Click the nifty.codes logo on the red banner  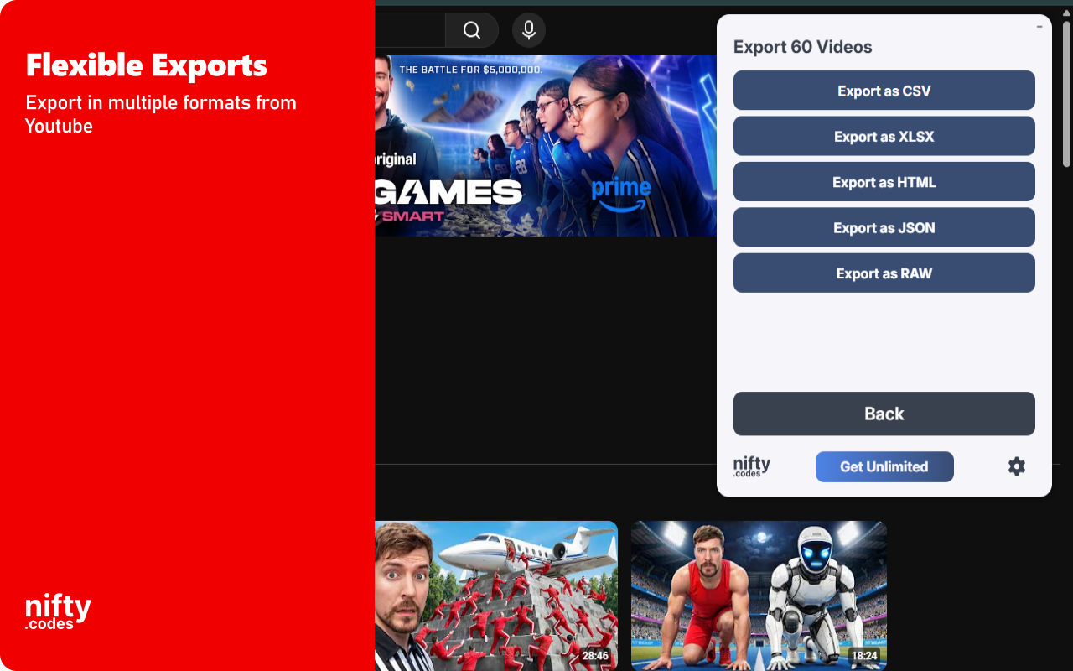pos(57,610)
